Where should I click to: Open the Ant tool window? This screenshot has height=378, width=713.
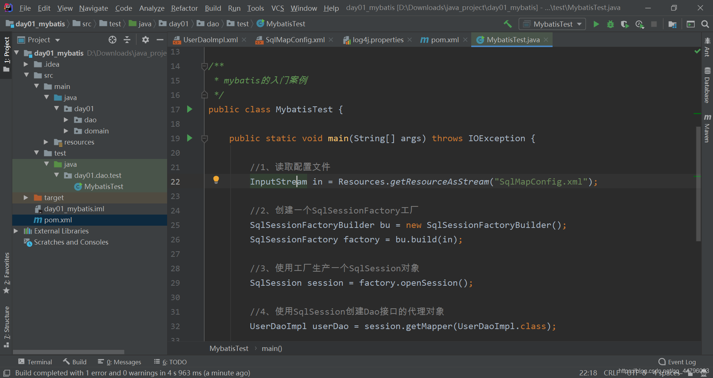[x=707, y=47]
